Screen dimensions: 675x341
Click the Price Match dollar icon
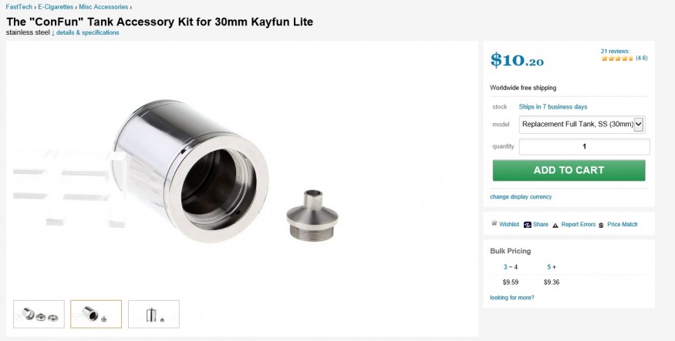(601, 225)
